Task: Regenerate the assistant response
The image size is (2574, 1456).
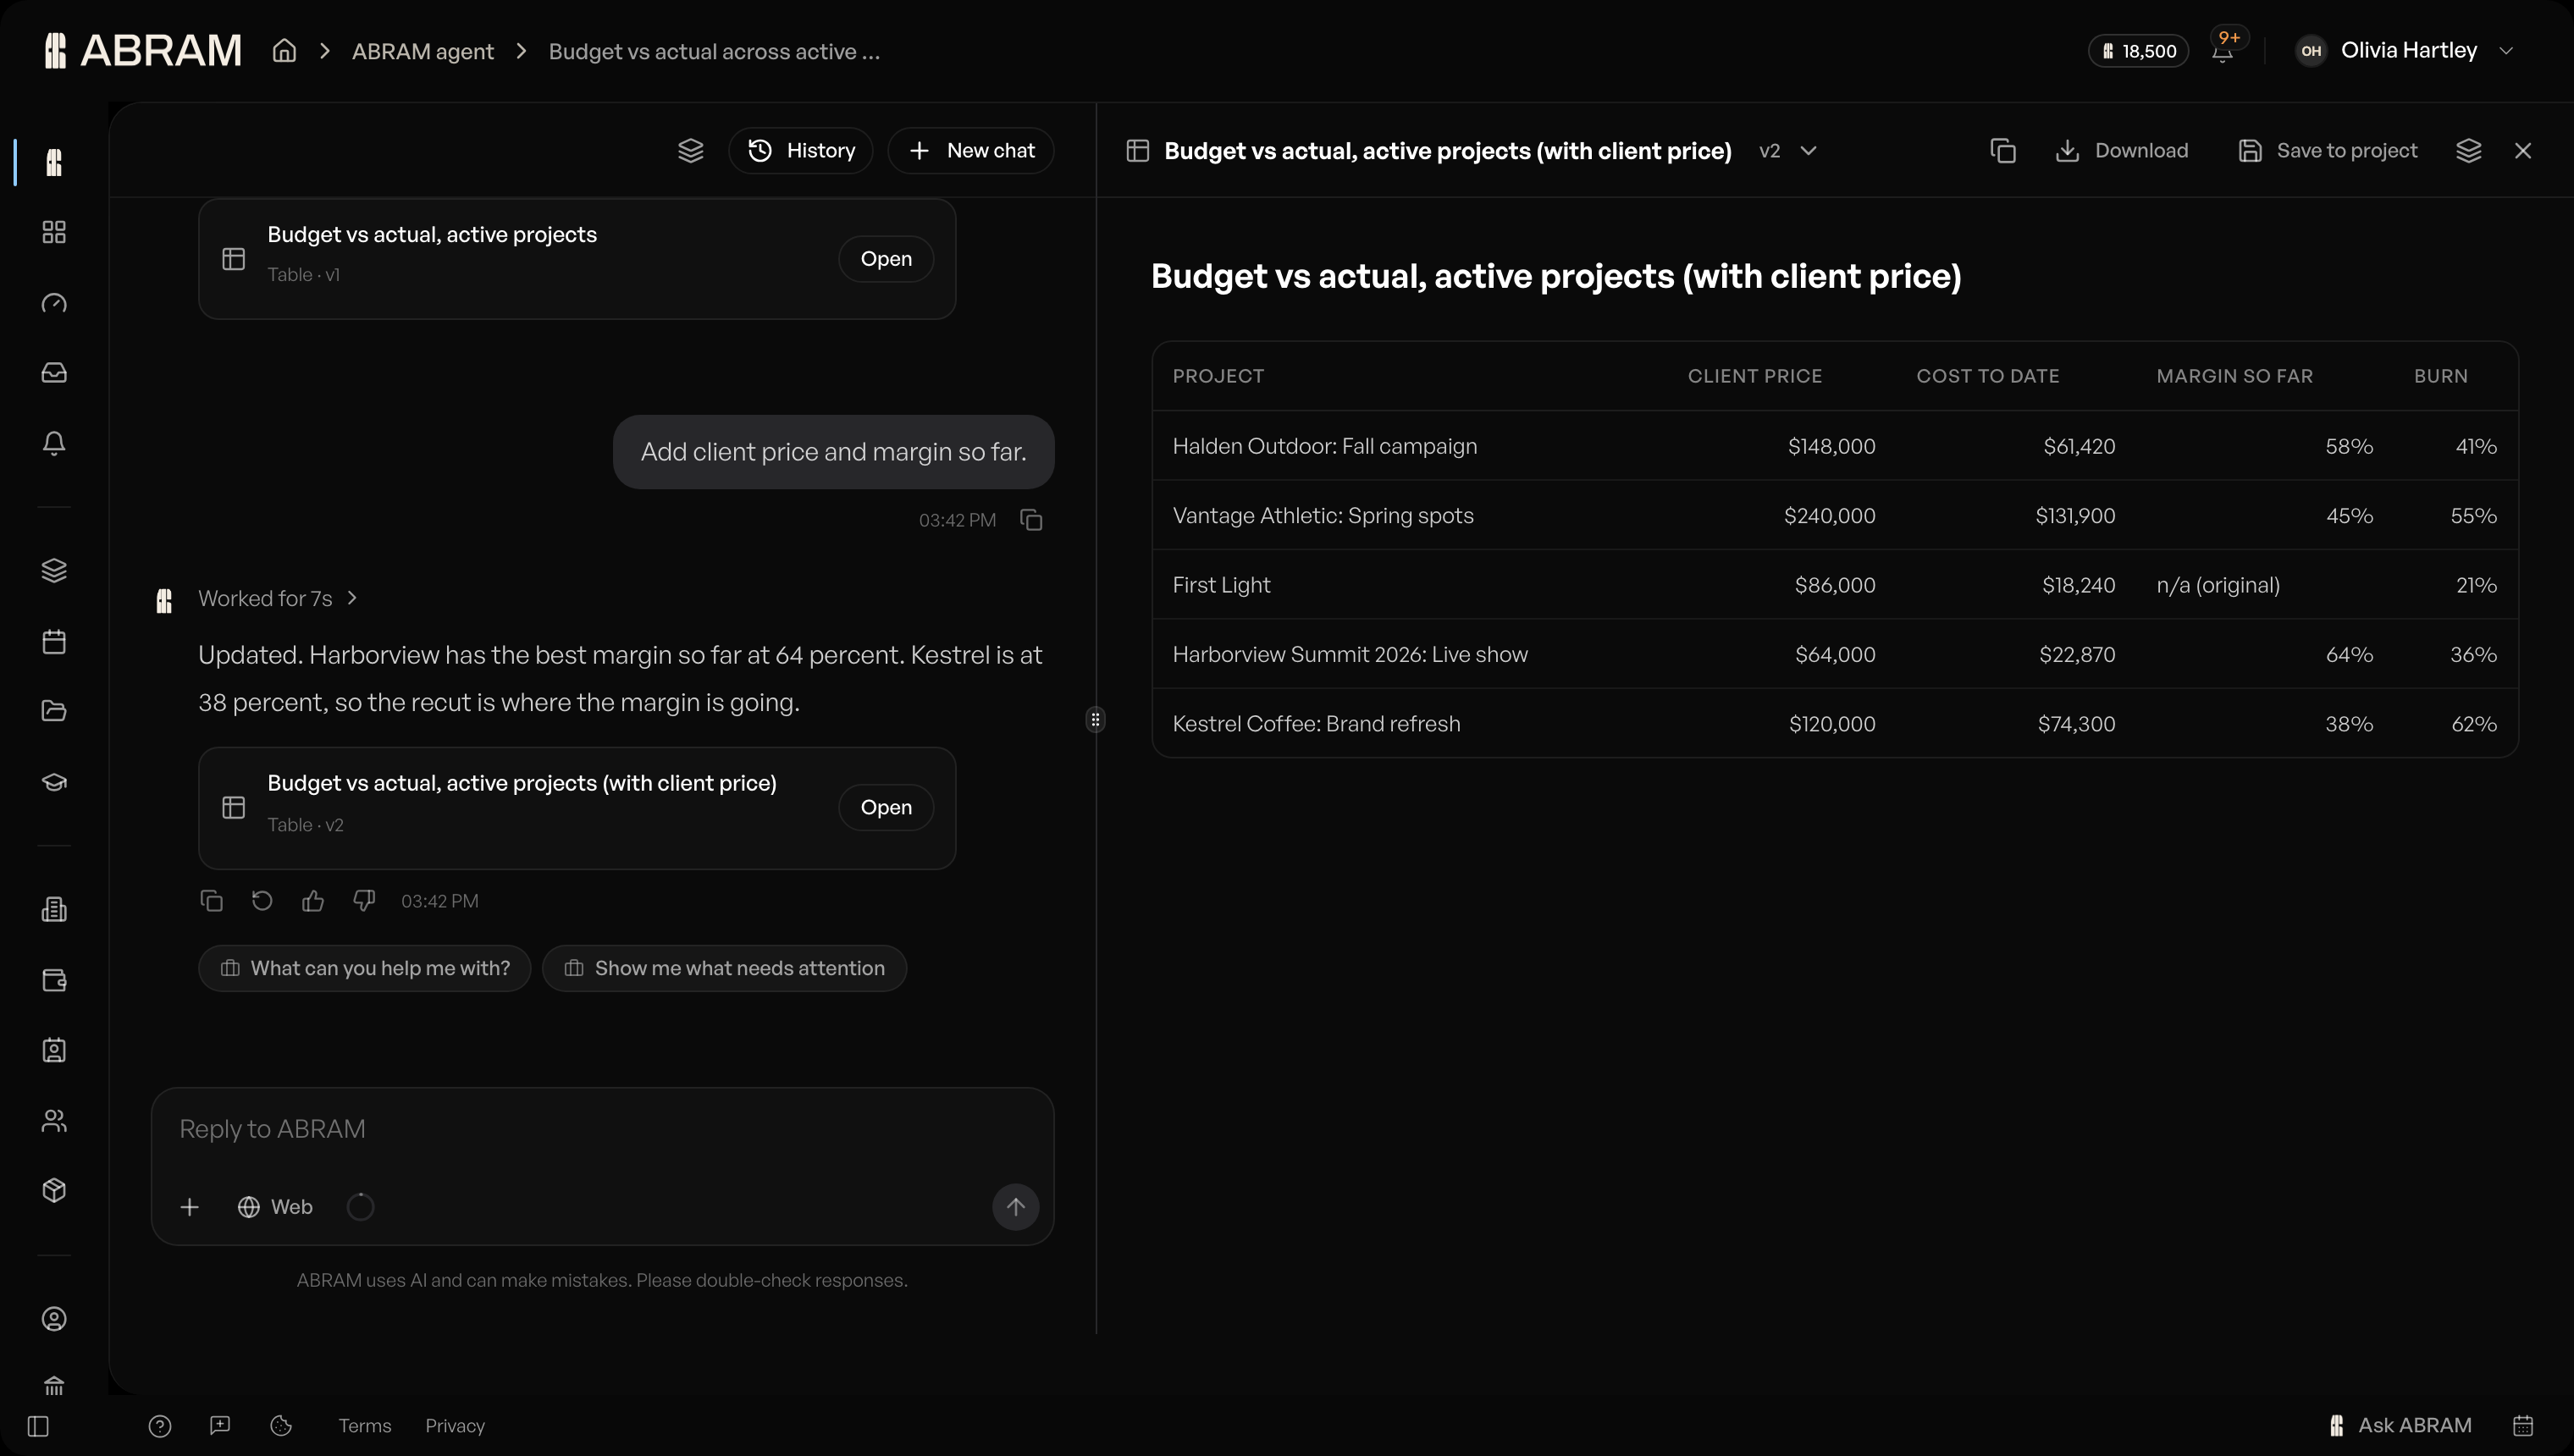Action: (x=262, y=901)
